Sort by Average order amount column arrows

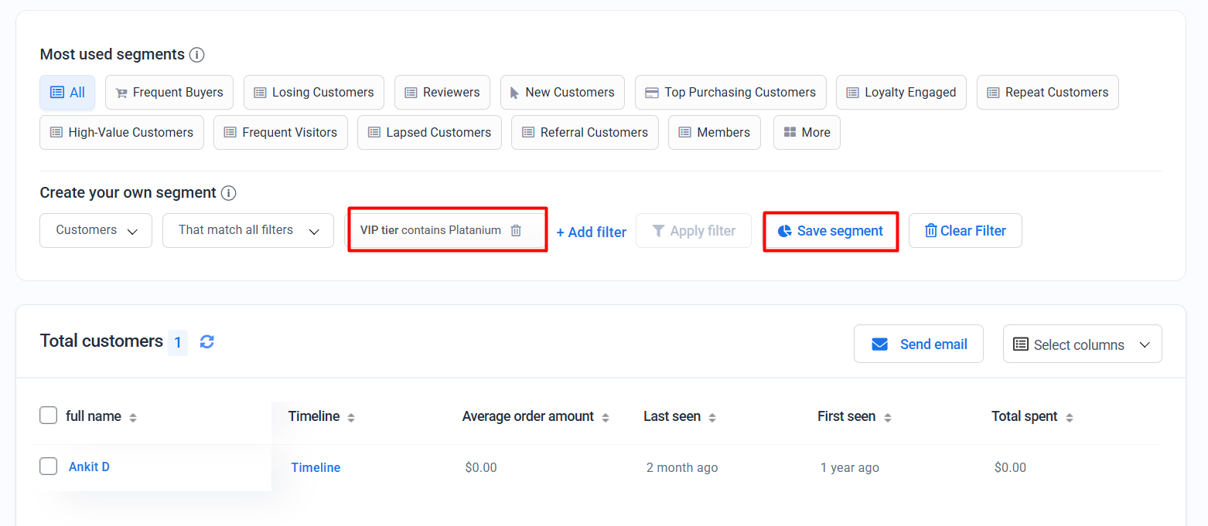pyautogui.click(x=606, y=417)
